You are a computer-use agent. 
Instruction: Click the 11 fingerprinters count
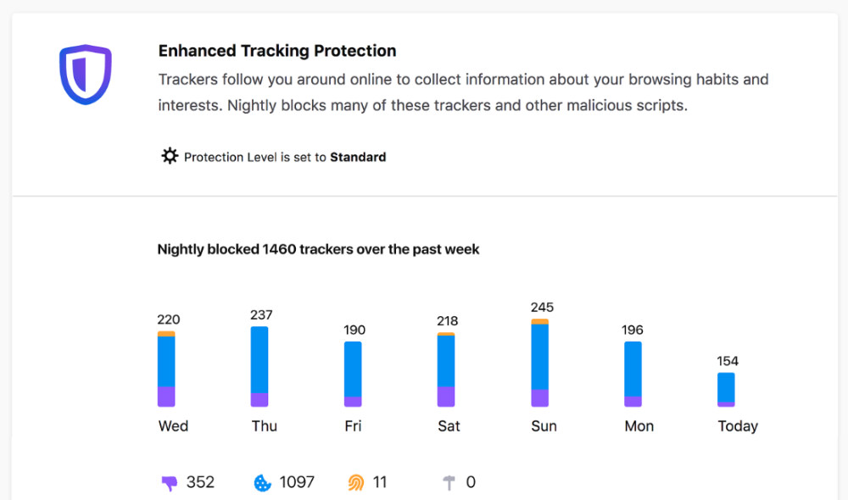tap(380, 482)
